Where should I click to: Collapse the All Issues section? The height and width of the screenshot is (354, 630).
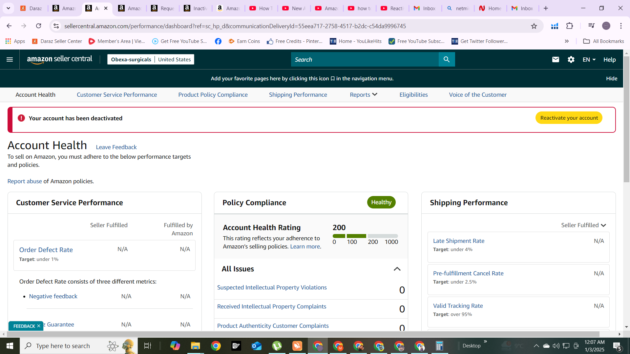coord(397,269)
